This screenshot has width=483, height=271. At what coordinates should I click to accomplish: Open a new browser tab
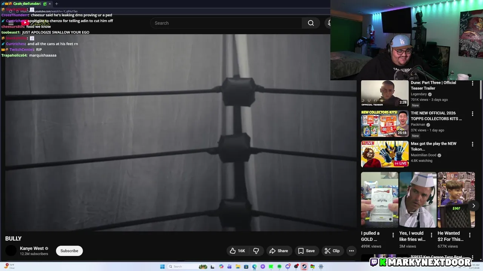click(x=57, y=4)
